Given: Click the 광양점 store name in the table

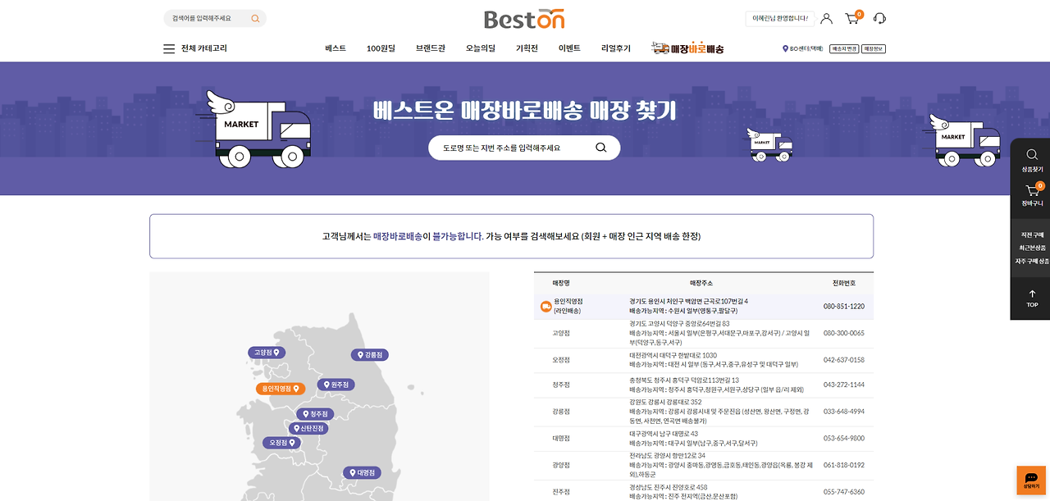Looking at the screenshot, I should [561, 465].
